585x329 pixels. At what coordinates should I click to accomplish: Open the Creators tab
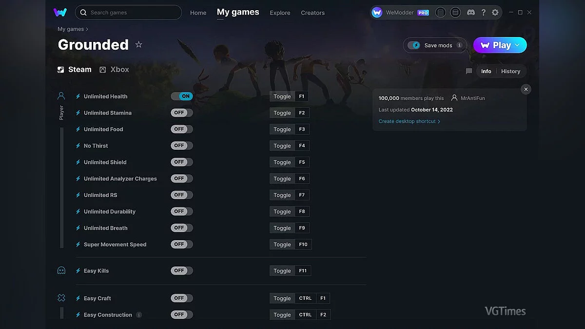click(x=312, y=13)
